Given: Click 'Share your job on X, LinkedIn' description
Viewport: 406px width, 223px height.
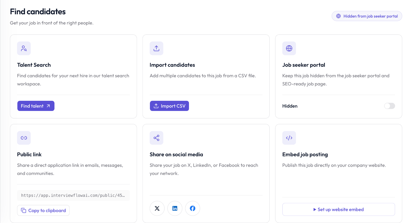Looking at the screenshot, I should point(204,169).
